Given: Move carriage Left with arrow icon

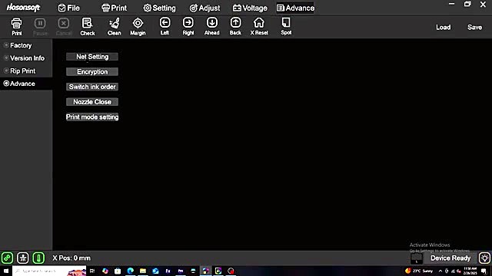Looking at the screenshot, I should pos(165,26).
